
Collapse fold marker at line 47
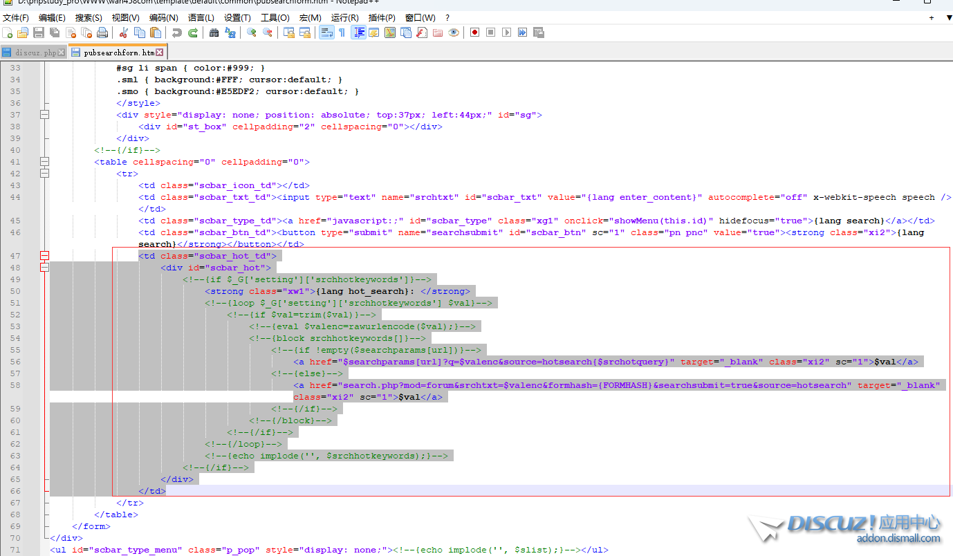point(45,256)
